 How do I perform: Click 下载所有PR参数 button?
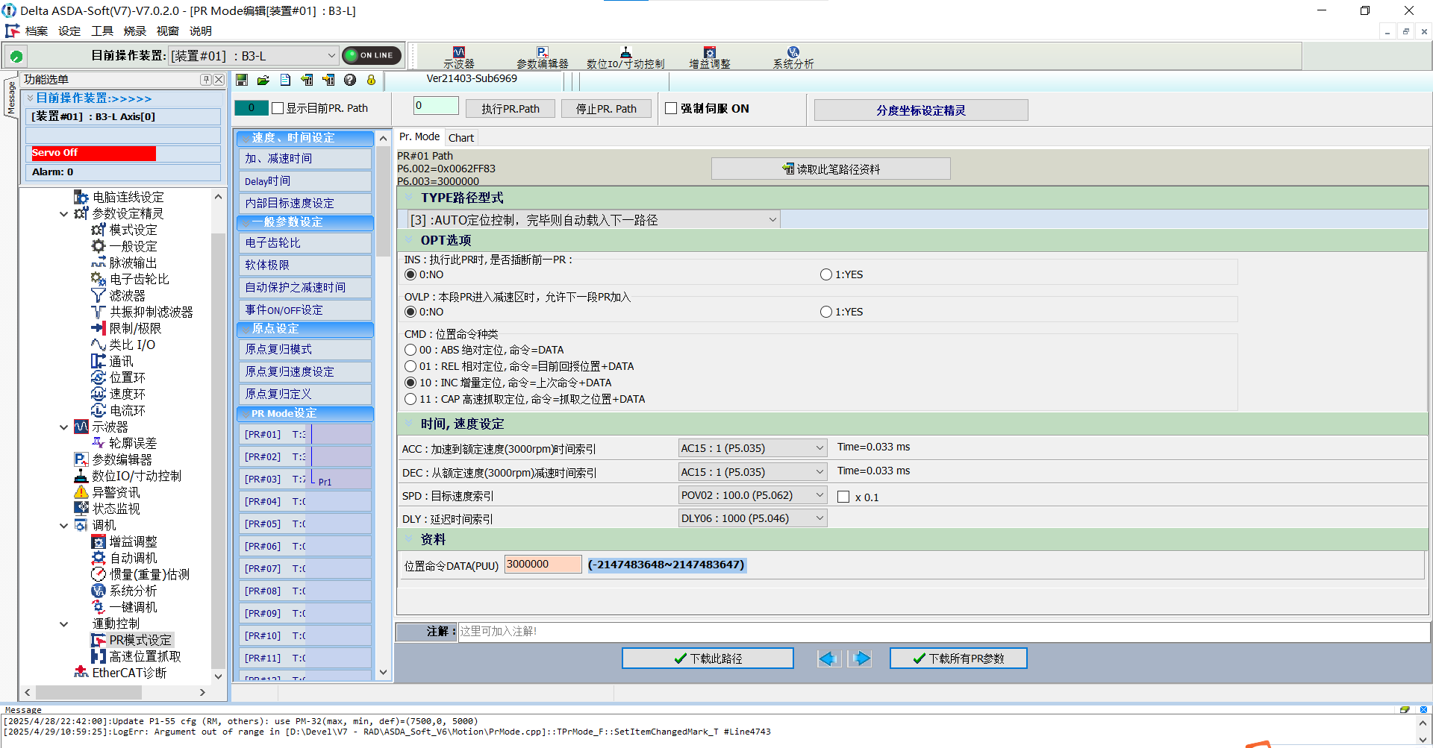(958, 658)
